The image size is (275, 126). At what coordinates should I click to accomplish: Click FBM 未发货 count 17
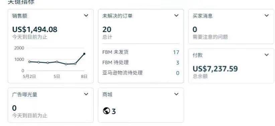176,52
